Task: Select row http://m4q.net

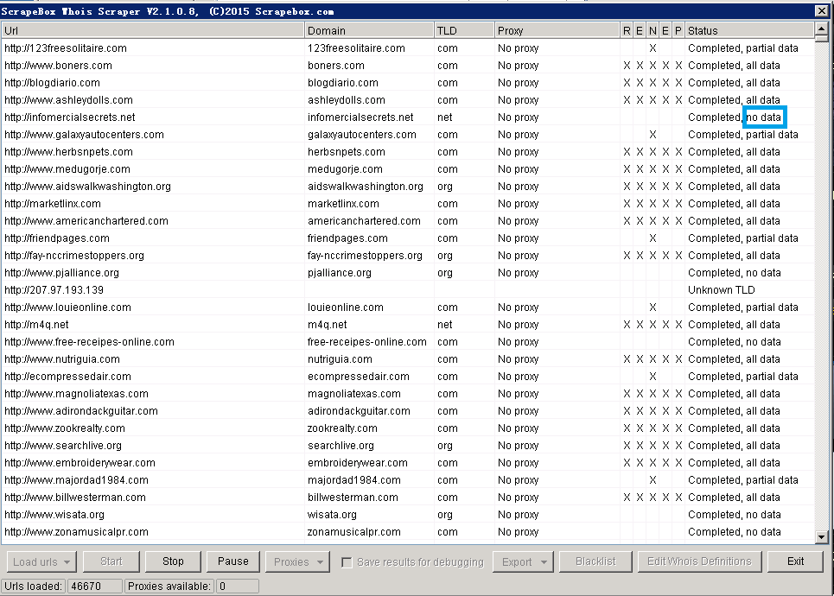Action: (407, 324)
